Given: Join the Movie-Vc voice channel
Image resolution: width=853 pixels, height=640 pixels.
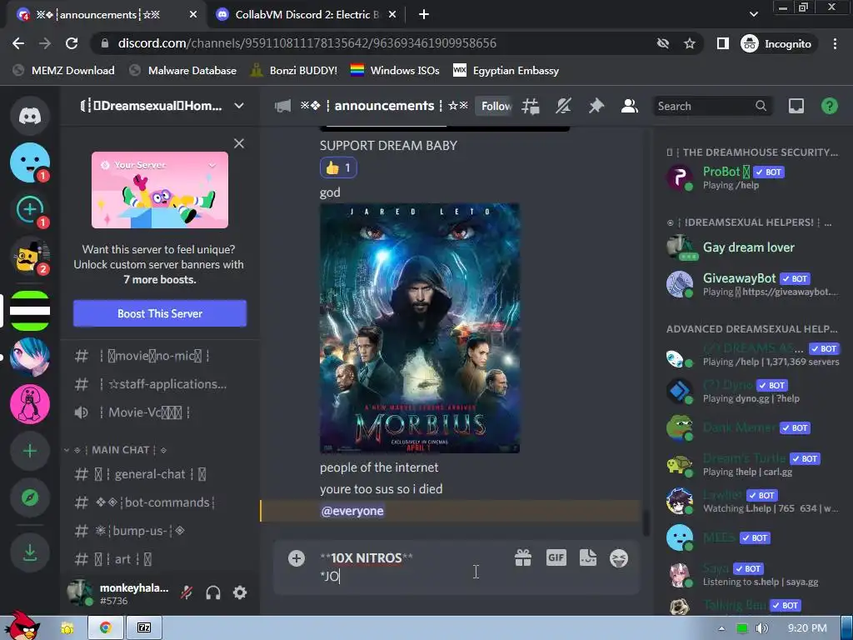Looking at the screenshot, I should coord(159,412).
